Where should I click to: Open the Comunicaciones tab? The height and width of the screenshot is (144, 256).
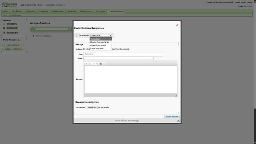116,12
